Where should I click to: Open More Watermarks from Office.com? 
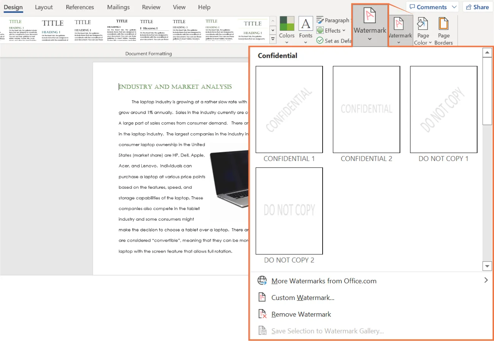[x=323, y=281]
